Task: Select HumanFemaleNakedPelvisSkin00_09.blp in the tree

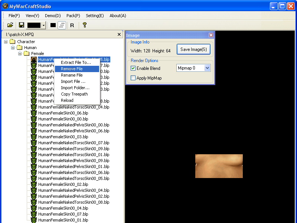Action: (74, 161)
